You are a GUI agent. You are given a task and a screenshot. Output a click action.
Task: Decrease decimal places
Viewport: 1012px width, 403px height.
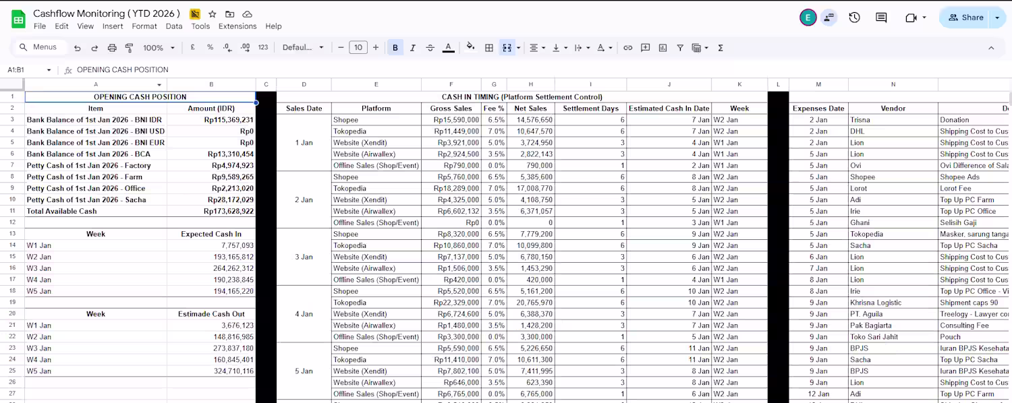227,48
